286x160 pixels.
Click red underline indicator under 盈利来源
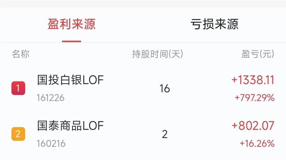coord(71,41)
